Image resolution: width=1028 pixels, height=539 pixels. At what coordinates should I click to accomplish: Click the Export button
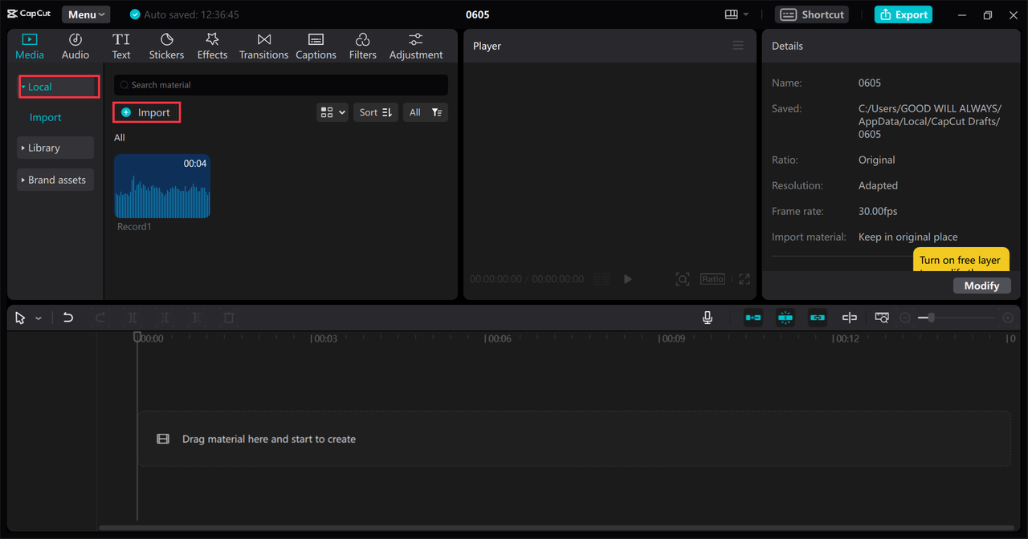[904, 14]
